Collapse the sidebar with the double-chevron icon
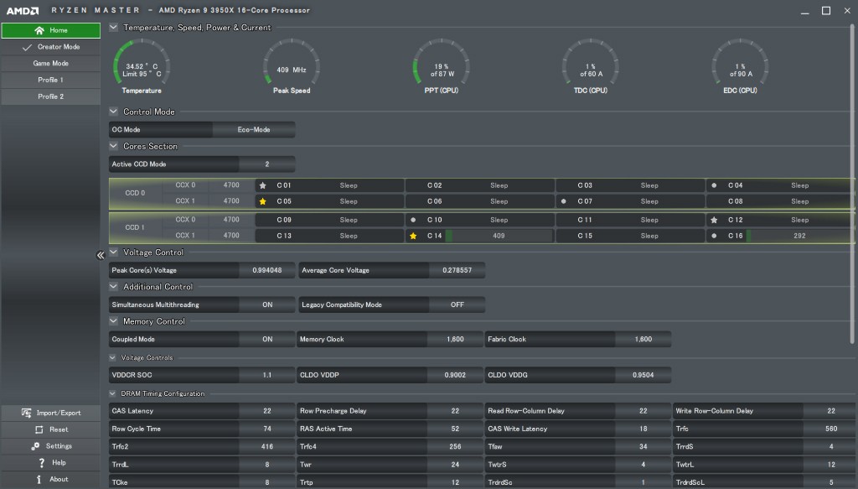The image size is (858, 489). (x=100, y=255)
